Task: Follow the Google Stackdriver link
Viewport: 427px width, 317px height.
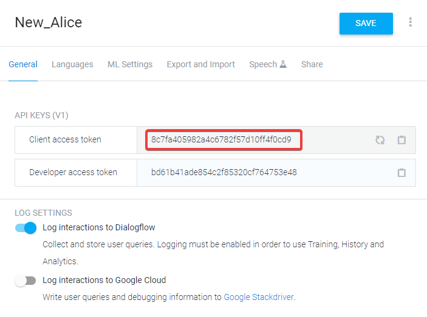Action: (x=259, y=297)
